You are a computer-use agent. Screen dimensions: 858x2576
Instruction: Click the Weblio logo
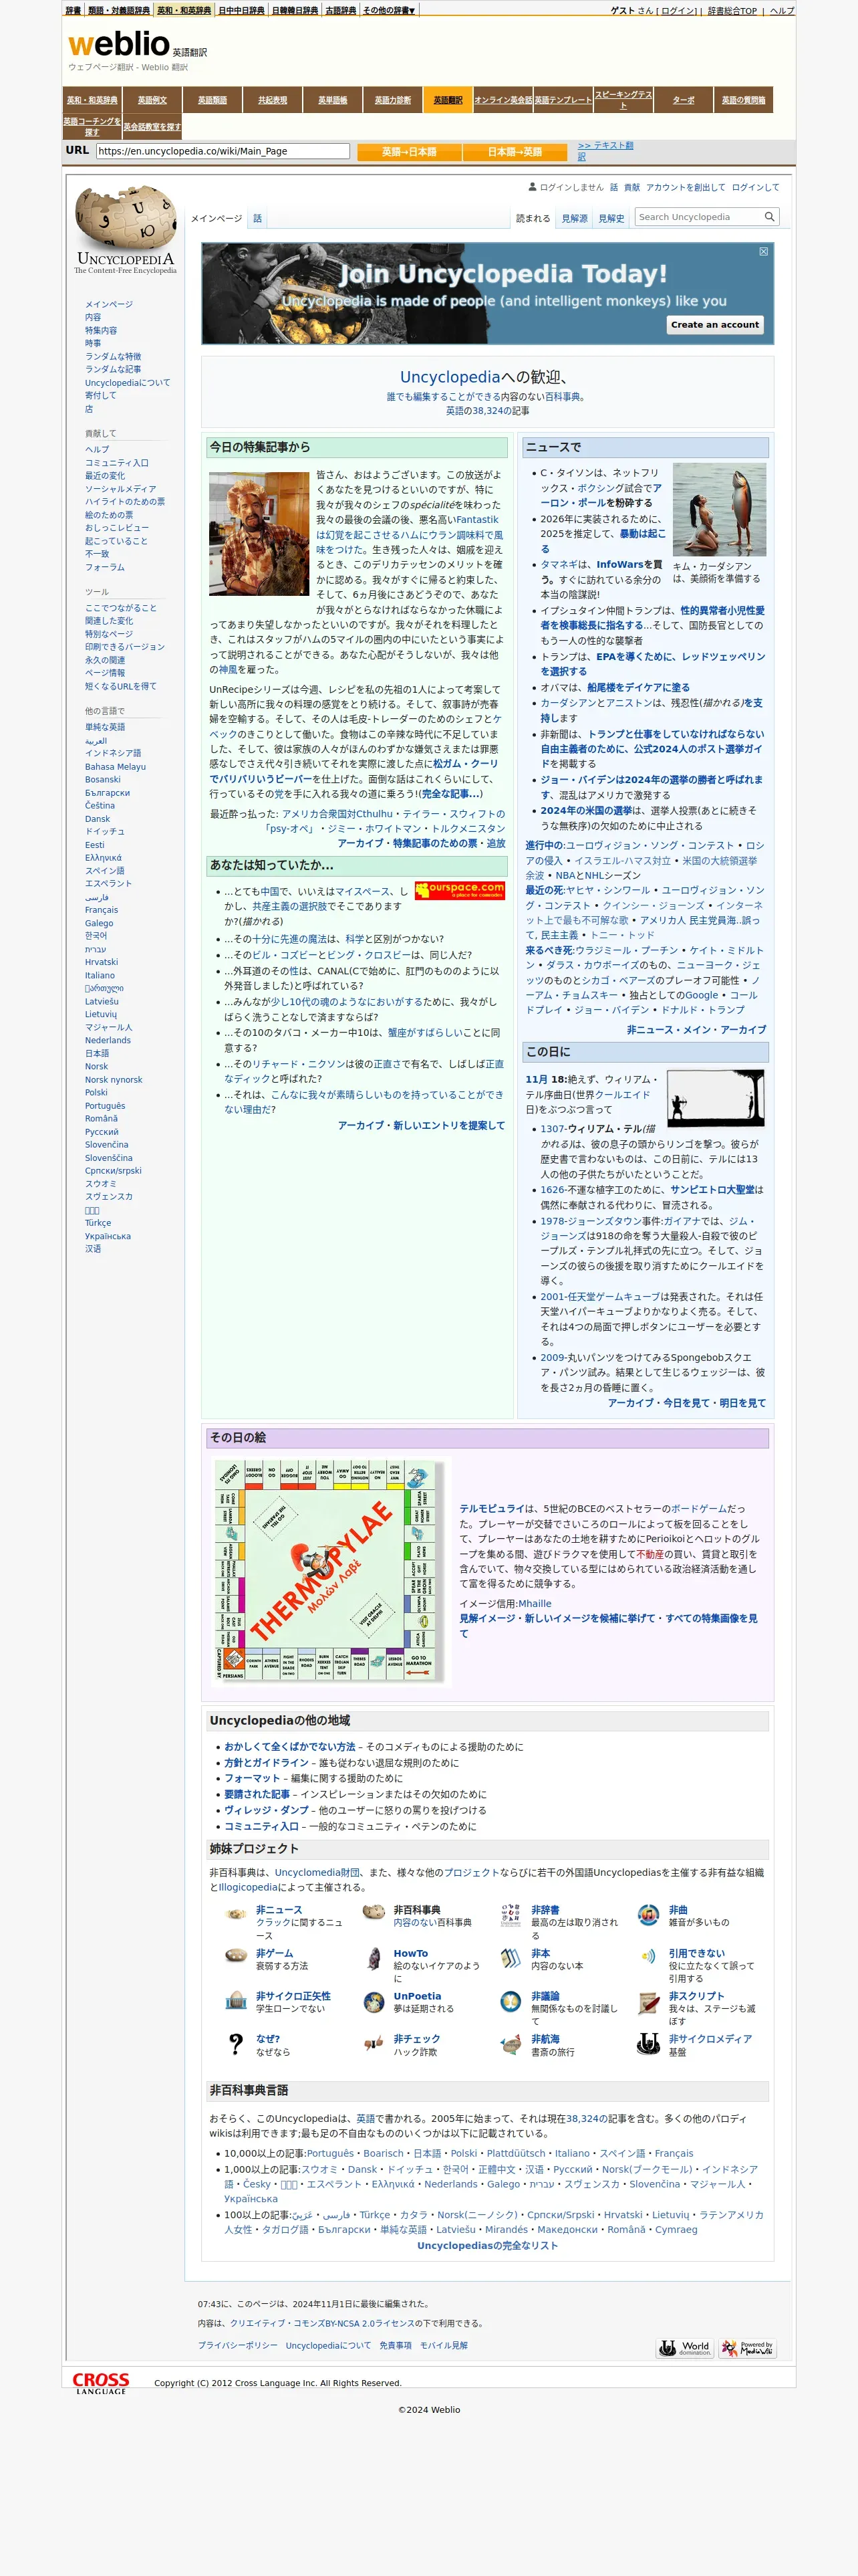[x=119, y=44]
